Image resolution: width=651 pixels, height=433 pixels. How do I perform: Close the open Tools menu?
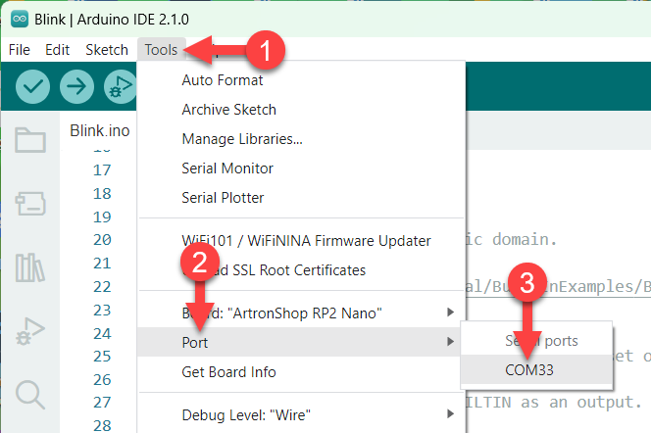tap(161, 50)
